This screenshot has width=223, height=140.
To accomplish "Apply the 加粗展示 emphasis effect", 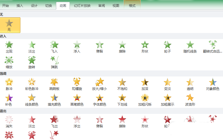I will click(168, 100).
